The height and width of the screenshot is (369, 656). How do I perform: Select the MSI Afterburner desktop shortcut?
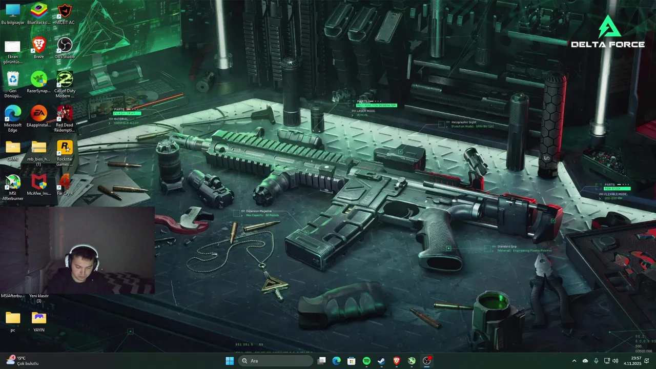(13, 188)
